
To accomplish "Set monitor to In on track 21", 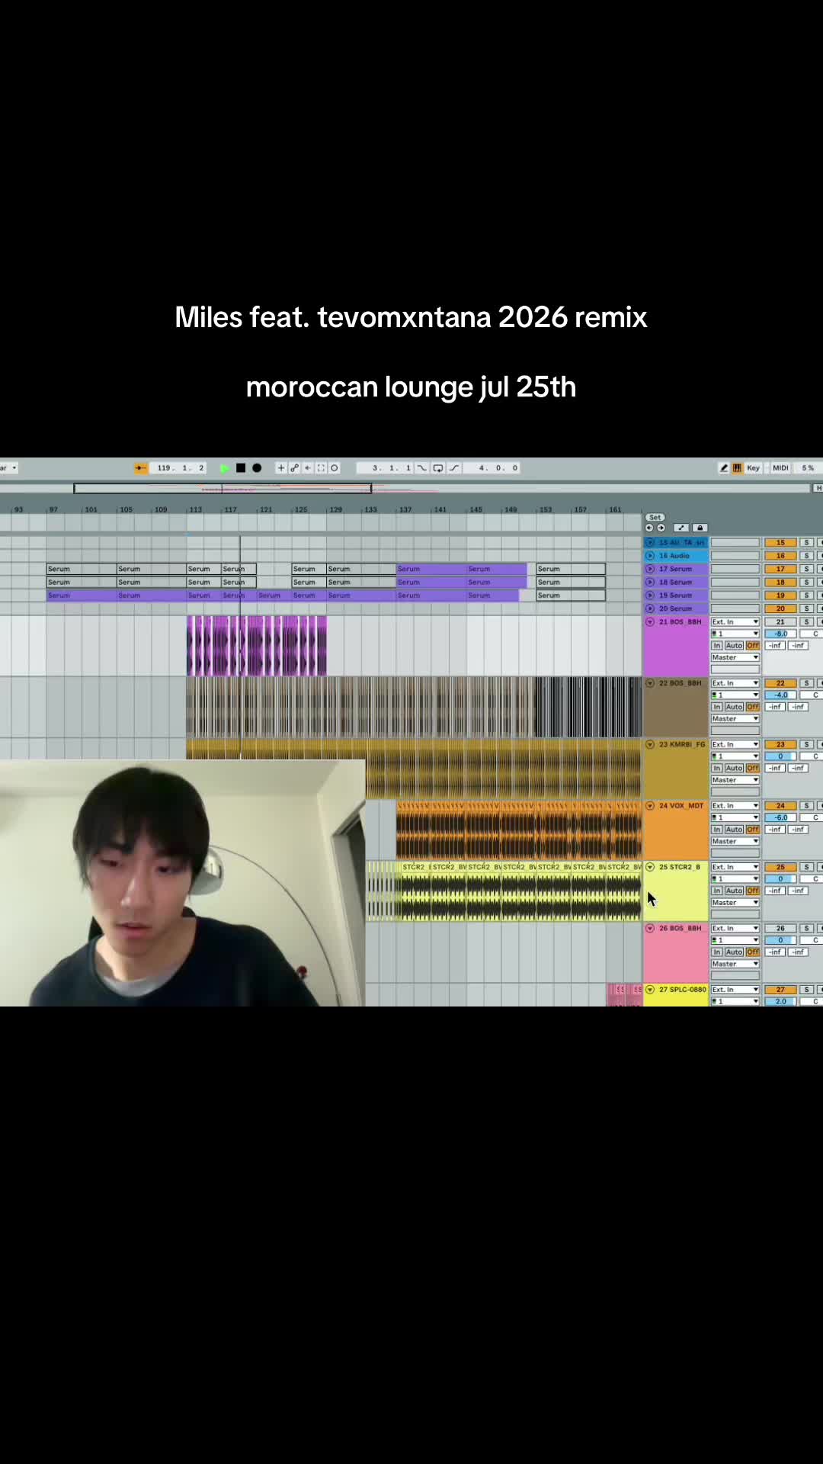I will 717,646.
